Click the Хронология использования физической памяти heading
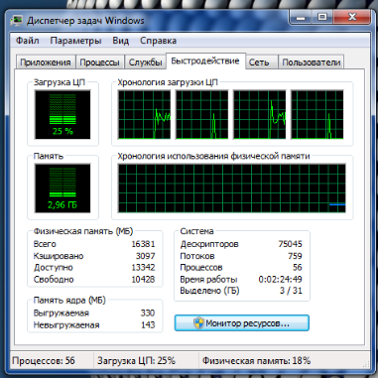378x378 pixels. coord(213,156)
